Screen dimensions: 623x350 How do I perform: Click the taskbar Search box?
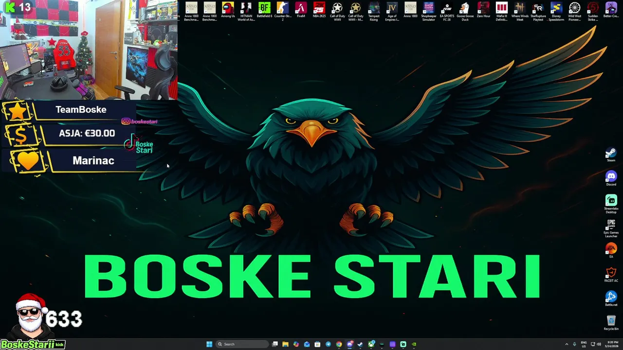pos(242,344)
